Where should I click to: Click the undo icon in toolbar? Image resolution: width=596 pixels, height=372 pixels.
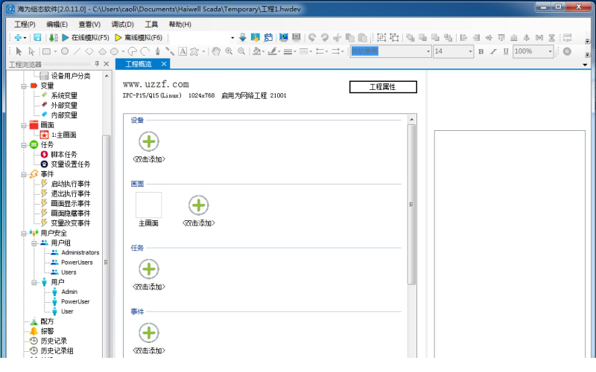[x=312, y=37]
